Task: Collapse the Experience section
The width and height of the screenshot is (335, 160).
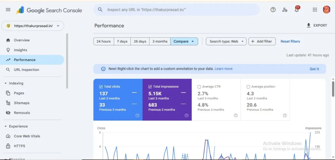Action: click(16, 126)
